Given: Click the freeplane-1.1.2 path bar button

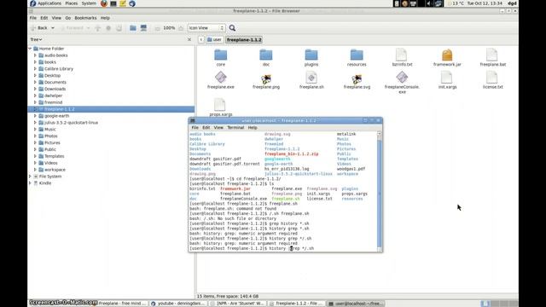Looking at the screenshot, I should point(244,40).
